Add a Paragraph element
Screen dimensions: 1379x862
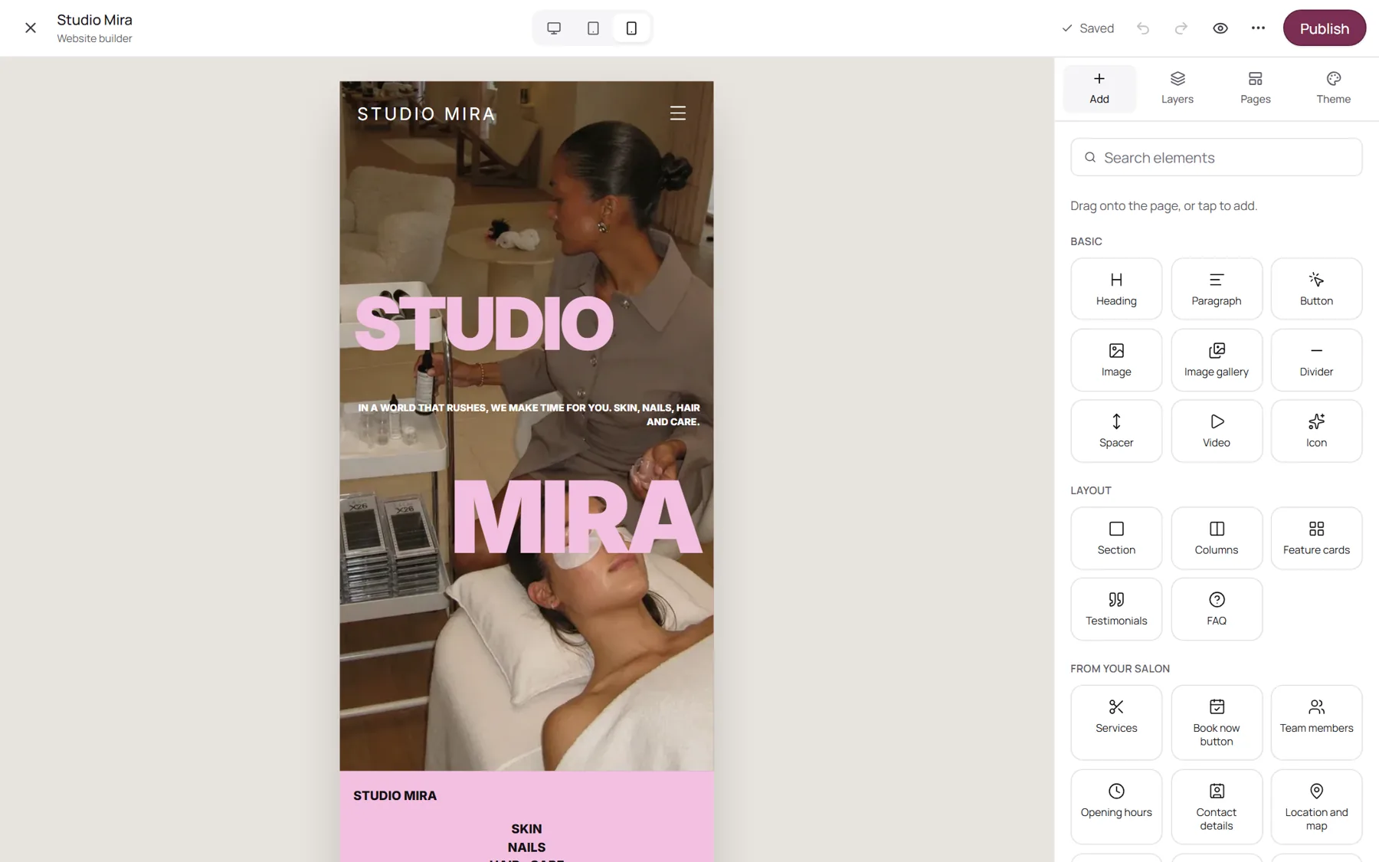coord(1217,289)
